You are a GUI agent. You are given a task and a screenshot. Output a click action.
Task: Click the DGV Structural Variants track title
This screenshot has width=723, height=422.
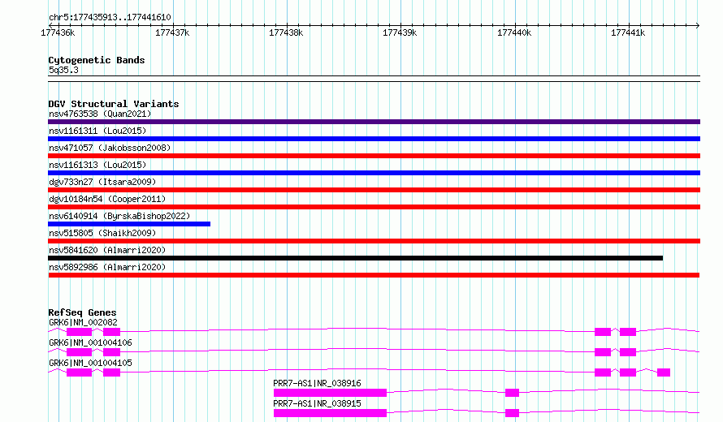(114, 104)
